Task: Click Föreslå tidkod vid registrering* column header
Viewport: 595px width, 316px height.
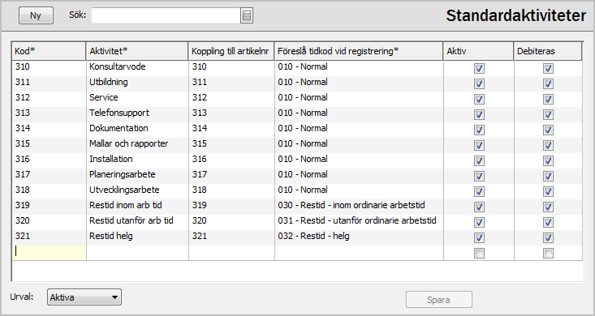Action: (359, 51)
